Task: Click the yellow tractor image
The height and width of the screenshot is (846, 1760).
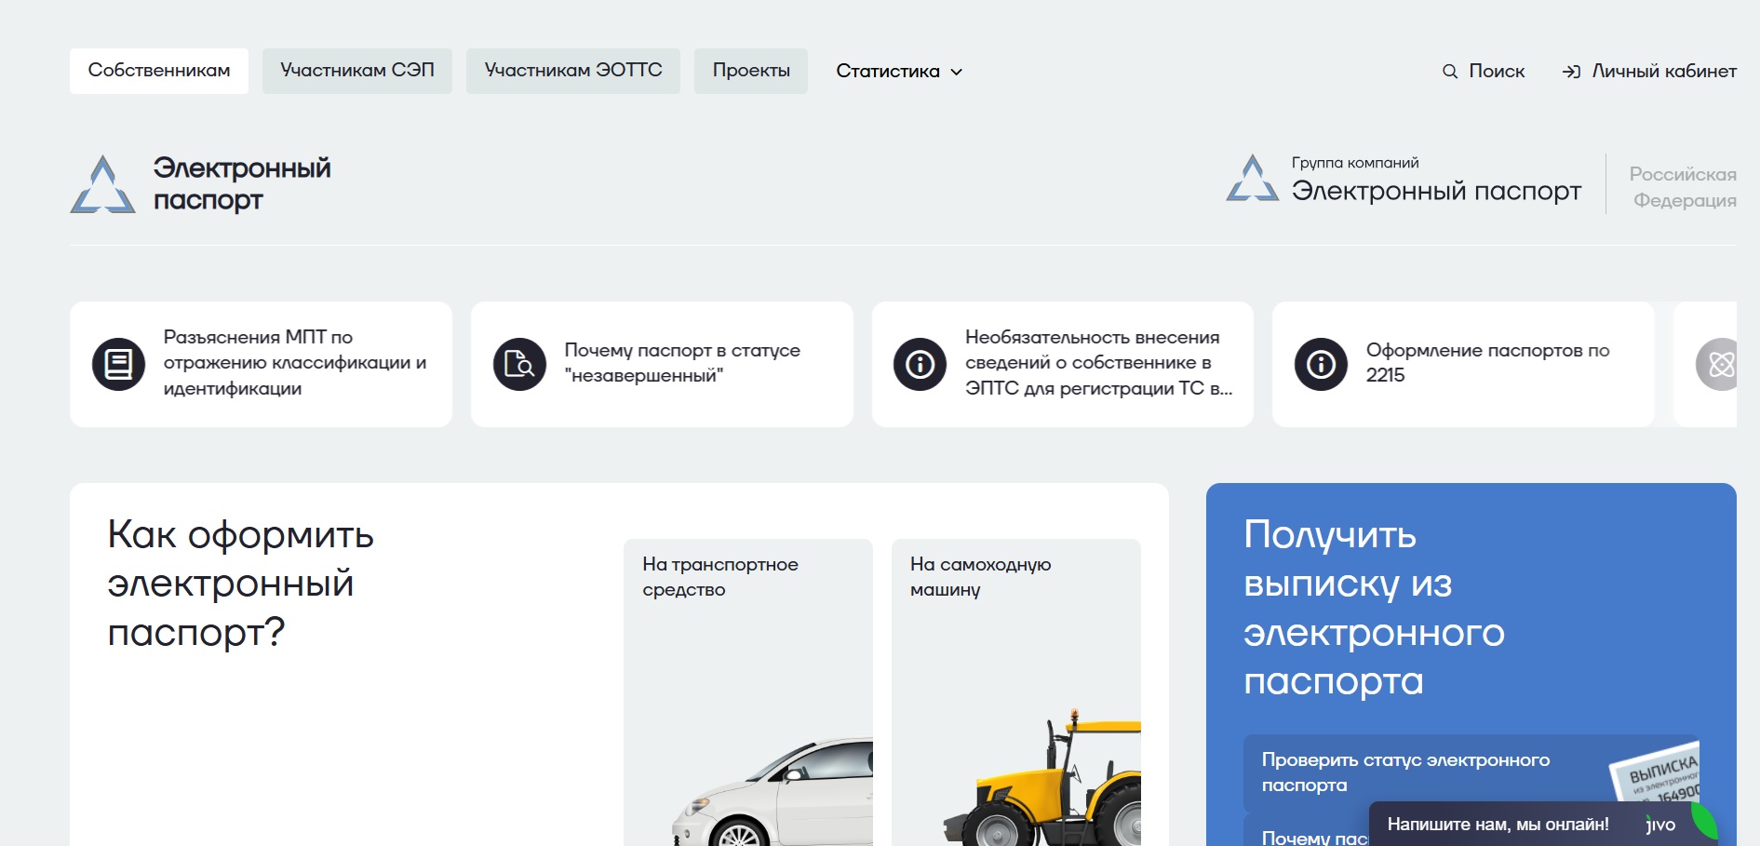Action: pyautogui.click(x=1042, y=778)
